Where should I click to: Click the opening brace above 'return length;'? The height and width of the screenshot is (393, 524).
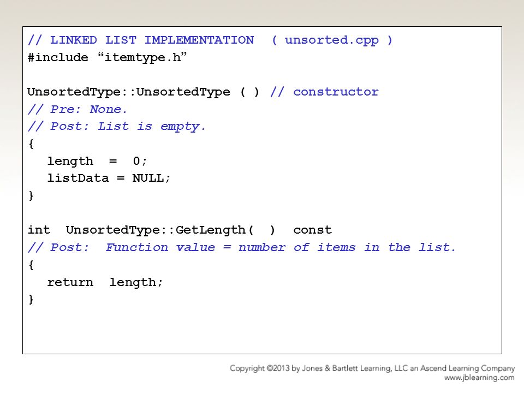[31, 265]
